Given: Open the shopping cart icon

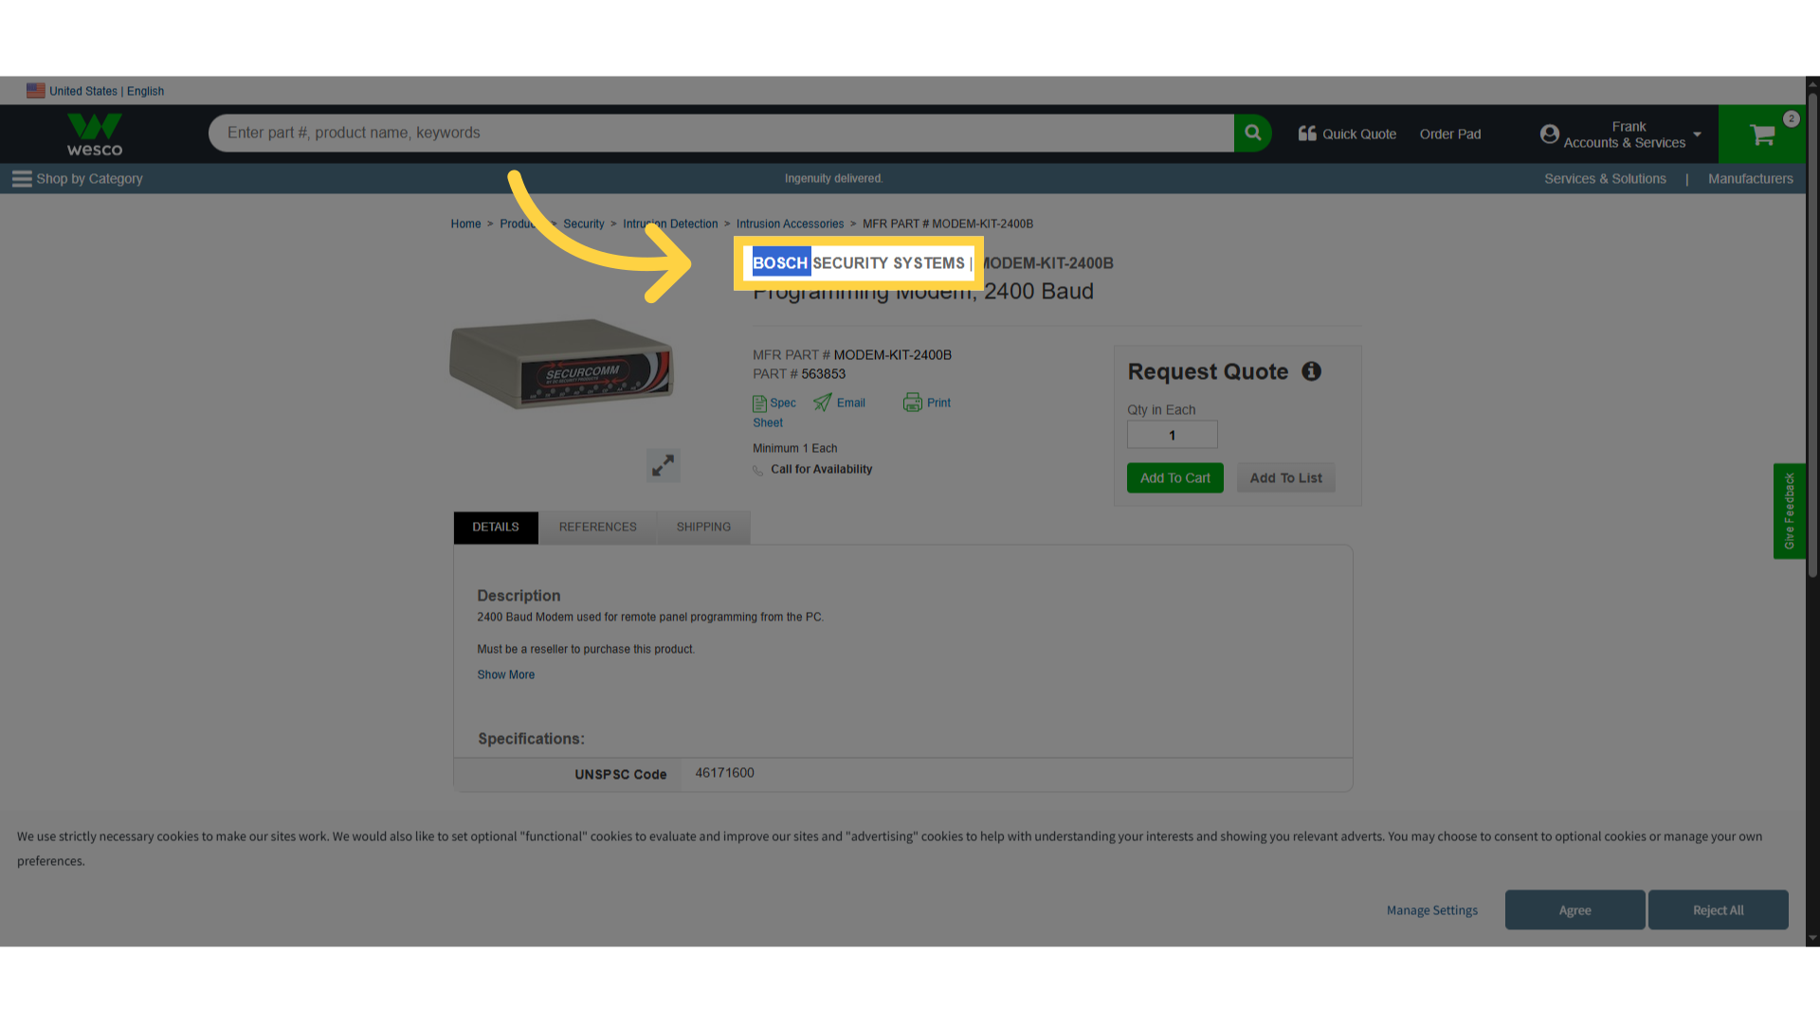Looking at the screenshot, I should [1762, 135].
